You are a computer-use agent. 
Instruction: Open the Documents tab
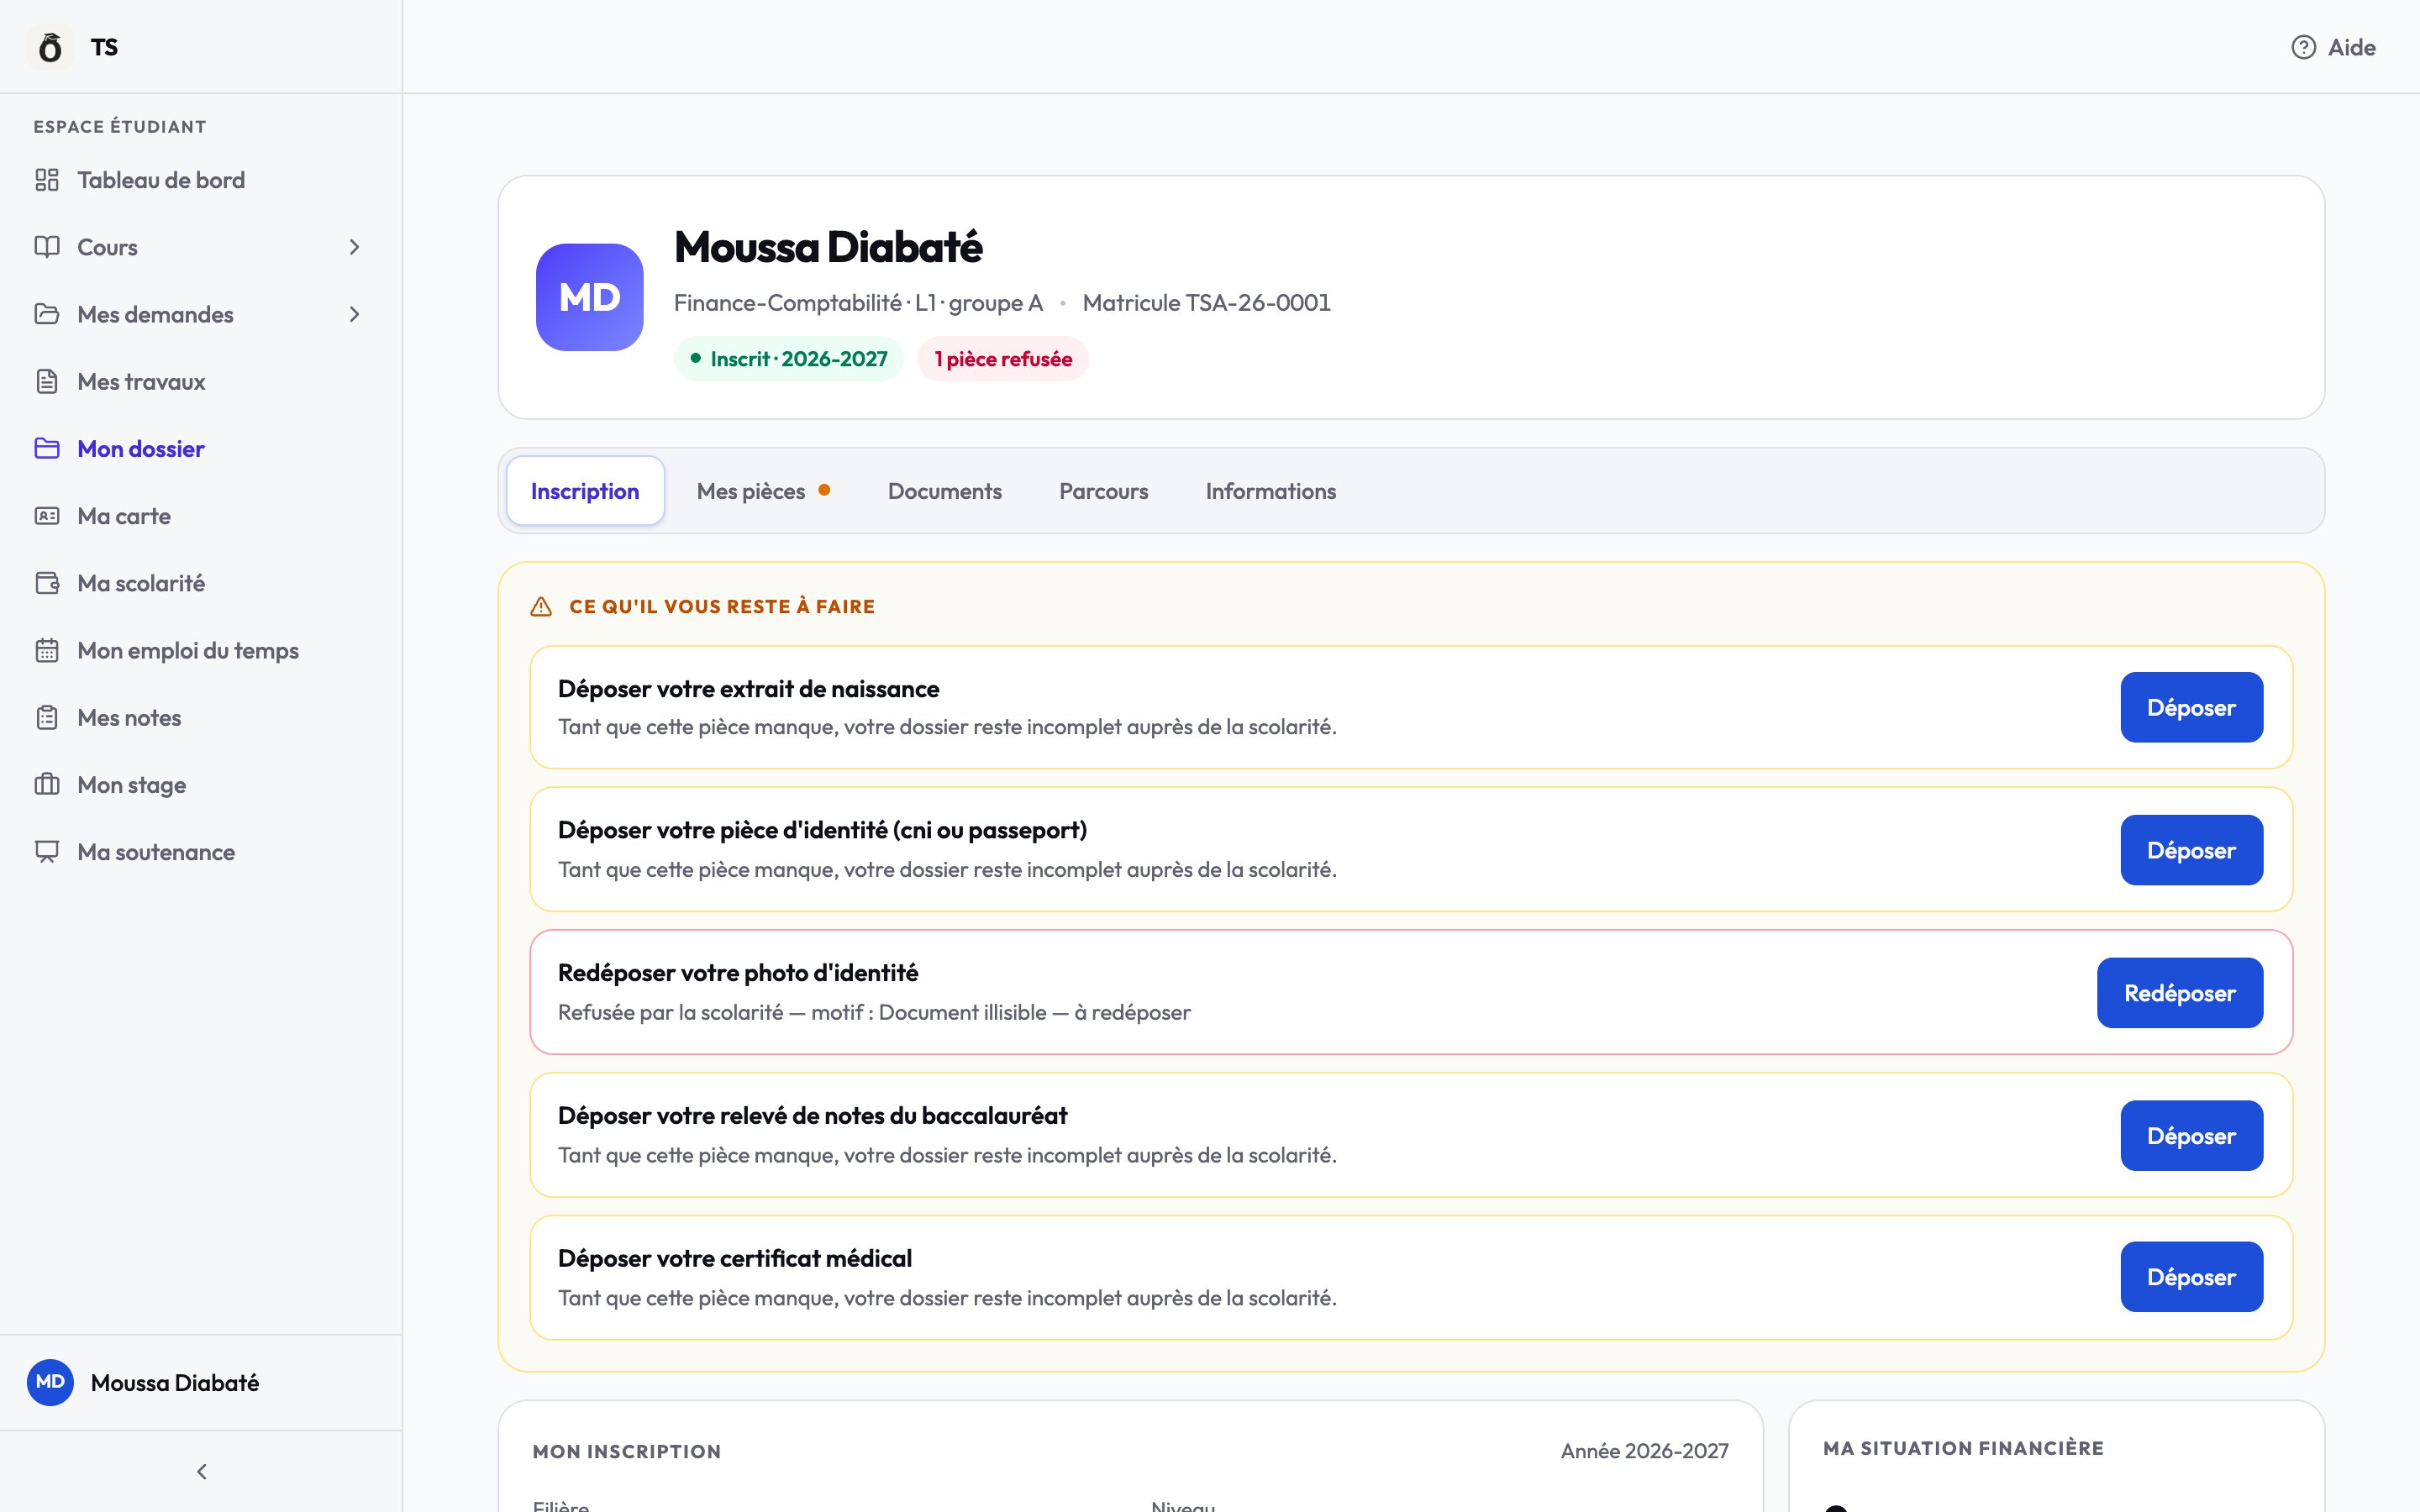(945, 491)
